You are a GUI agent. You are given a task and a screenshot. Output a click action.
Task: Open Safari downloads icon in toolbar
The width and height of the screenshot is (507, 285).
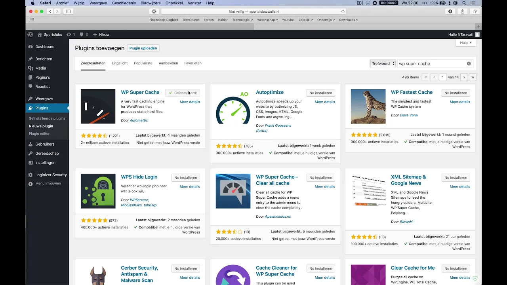click(x=450, y=11)
